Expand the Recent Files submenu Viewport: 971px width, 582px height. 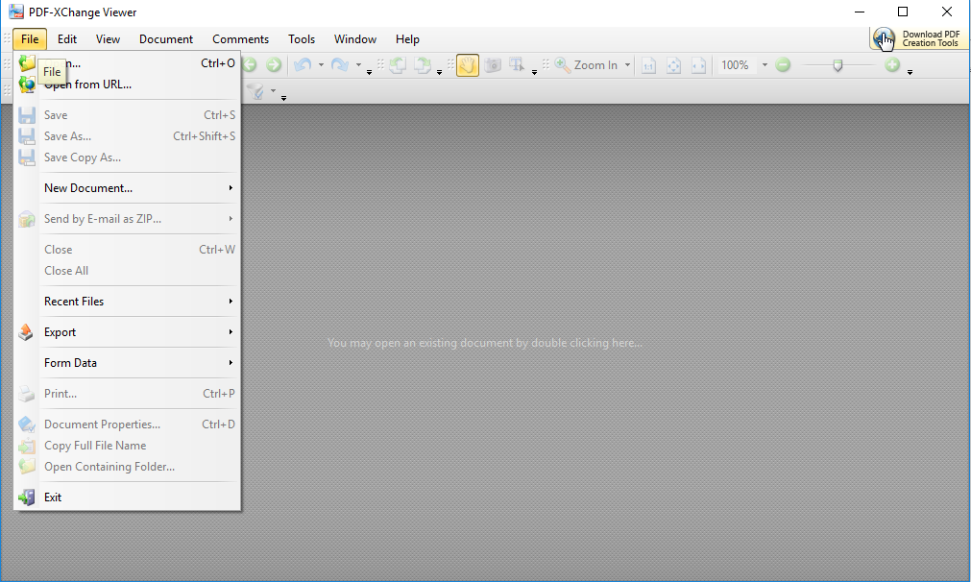tap(231, 301)
